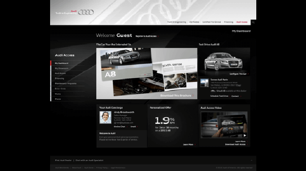Play the Audi Access video
This screenshot has width=306, height=171.
[x=245, y=136]
